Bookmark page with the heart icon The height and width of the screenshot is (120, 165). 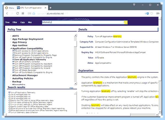(x=152, y=13)
